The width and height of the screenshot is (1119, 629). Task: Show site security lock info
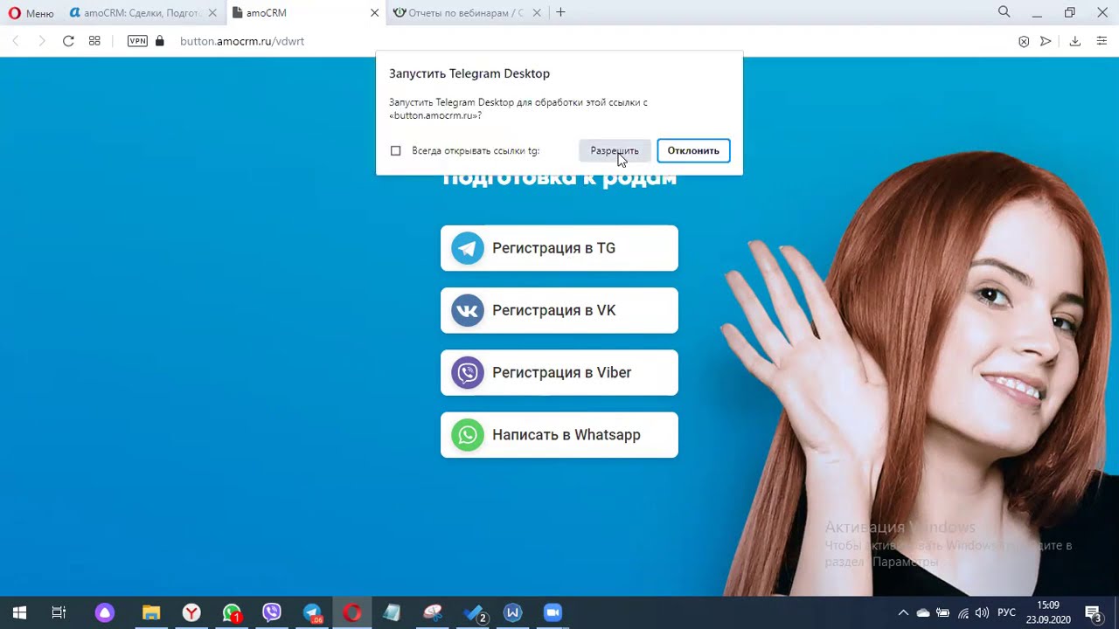[x=159, y=41]
